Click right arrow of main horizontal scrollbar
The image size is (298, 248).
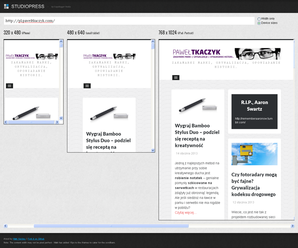click(292, 226)
